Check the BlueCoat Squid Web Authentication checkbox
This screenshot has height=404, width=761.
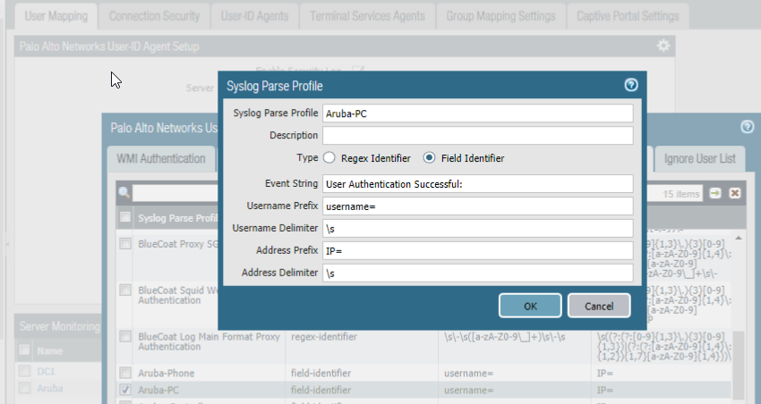[x=125, y=290]
